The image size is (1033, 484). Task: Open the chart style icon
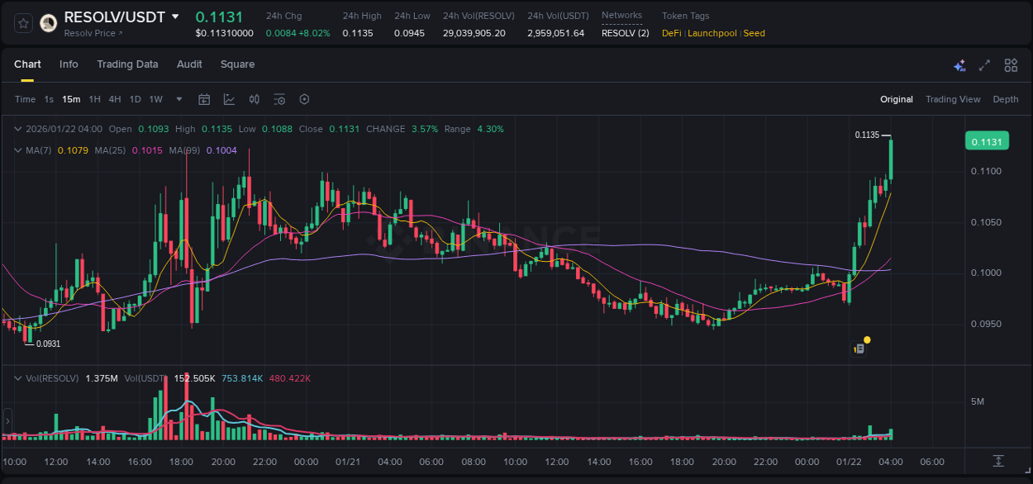click(x=229, y=99)
